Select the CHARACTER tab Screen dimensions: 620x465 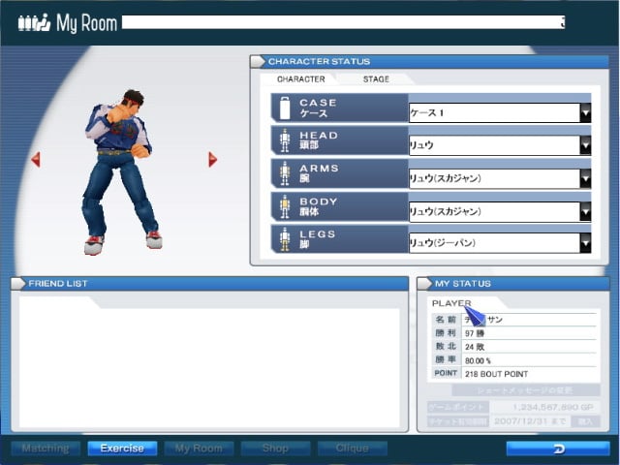(x=301, y=79)
